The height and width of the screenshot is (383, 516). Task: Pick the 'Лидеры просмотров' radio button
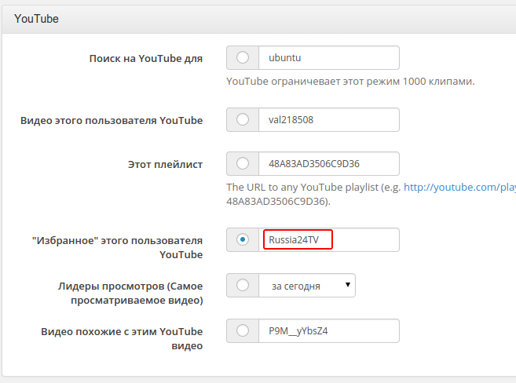point(243,286)
